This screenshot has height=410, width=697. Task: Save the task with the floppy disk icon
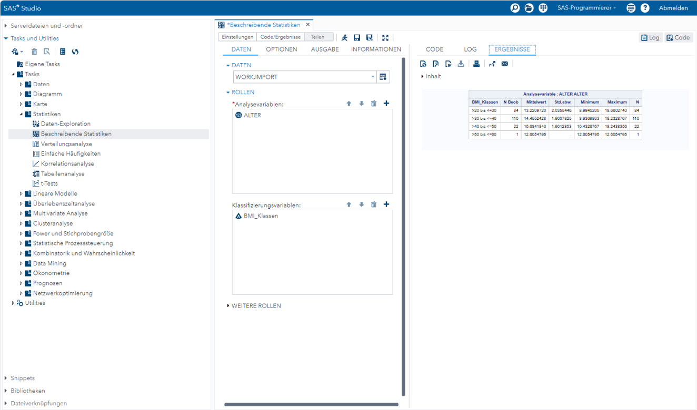pyautogui.click(x=357, y=37)
